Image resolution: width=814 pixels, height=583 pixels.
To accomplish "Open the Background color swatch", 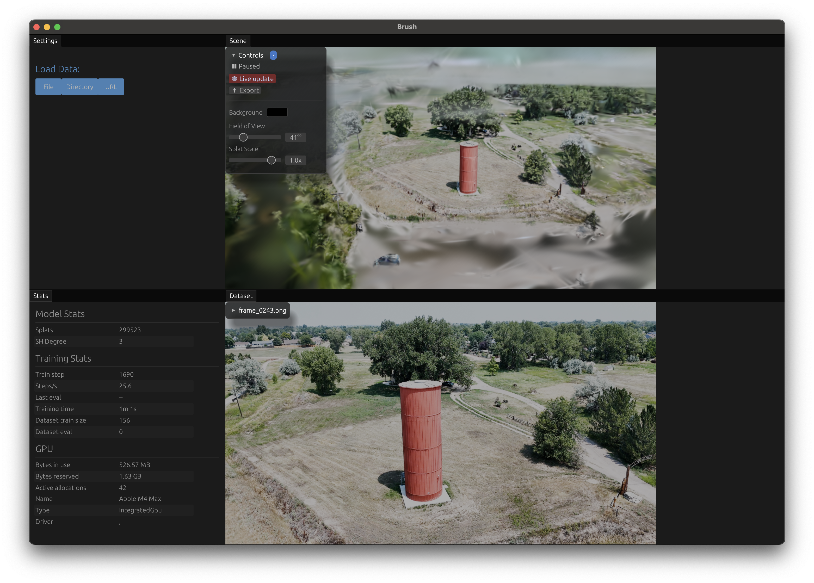I will [277, 112].
